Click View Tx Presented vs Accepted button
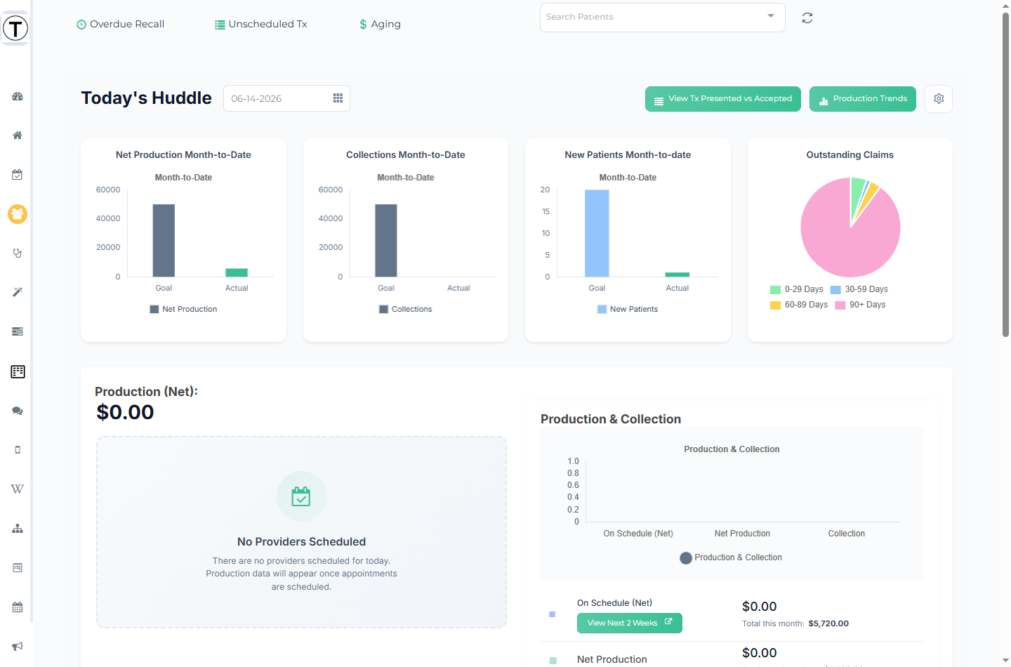 [723, 99]
